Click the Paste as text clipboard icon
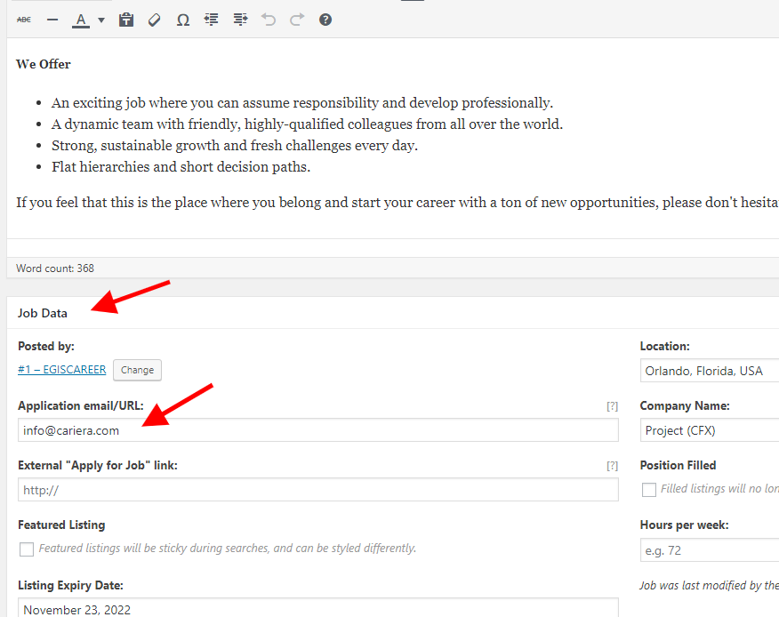 click(x=126, y=20)
